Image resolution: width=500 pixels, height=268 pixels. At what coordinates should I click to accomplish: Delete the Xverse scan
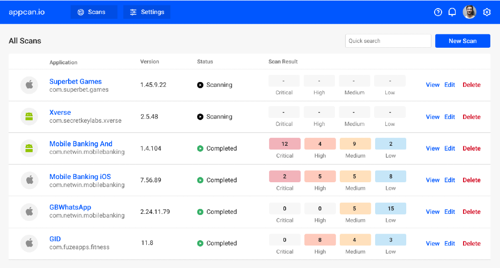click(472, 117)
